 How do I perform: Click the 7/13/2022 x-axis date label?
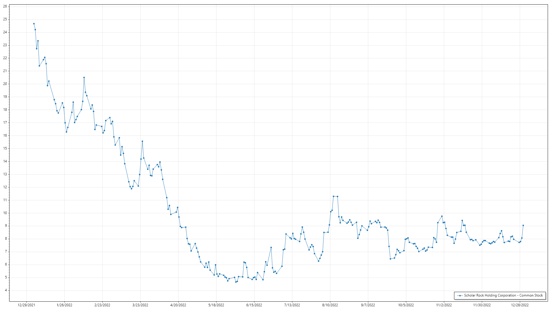pos(292,305)
